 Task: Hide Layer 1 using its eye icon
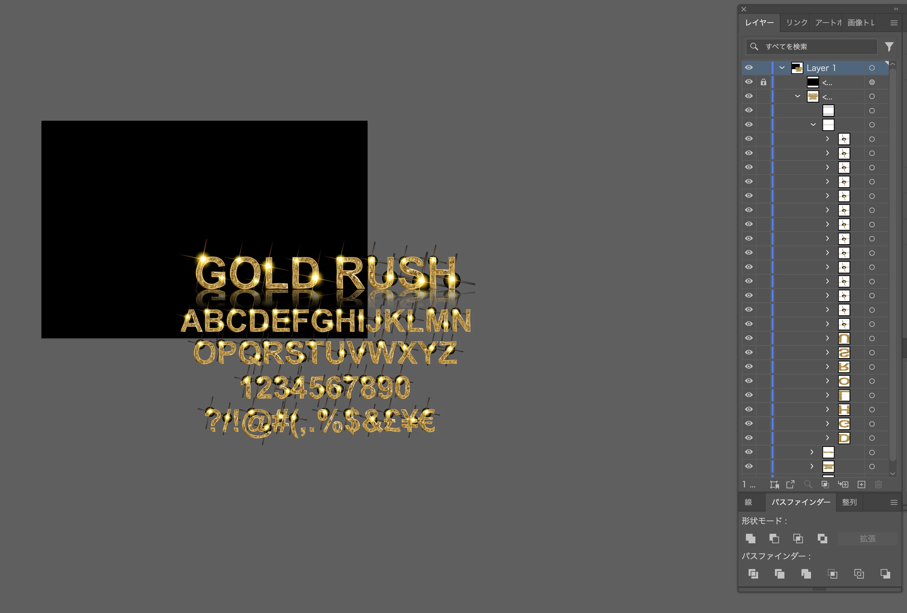tap(749, 68)
